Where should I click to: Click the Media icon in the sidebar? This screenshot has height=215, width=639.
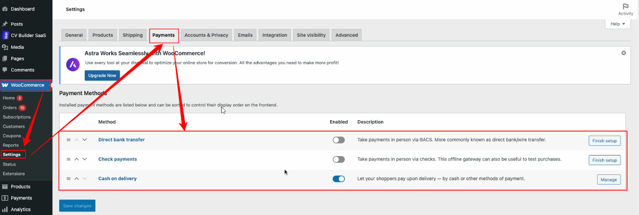(5, 47)
